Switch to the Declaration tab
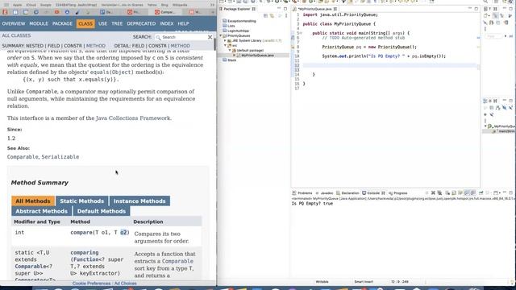 pos(347,193)
